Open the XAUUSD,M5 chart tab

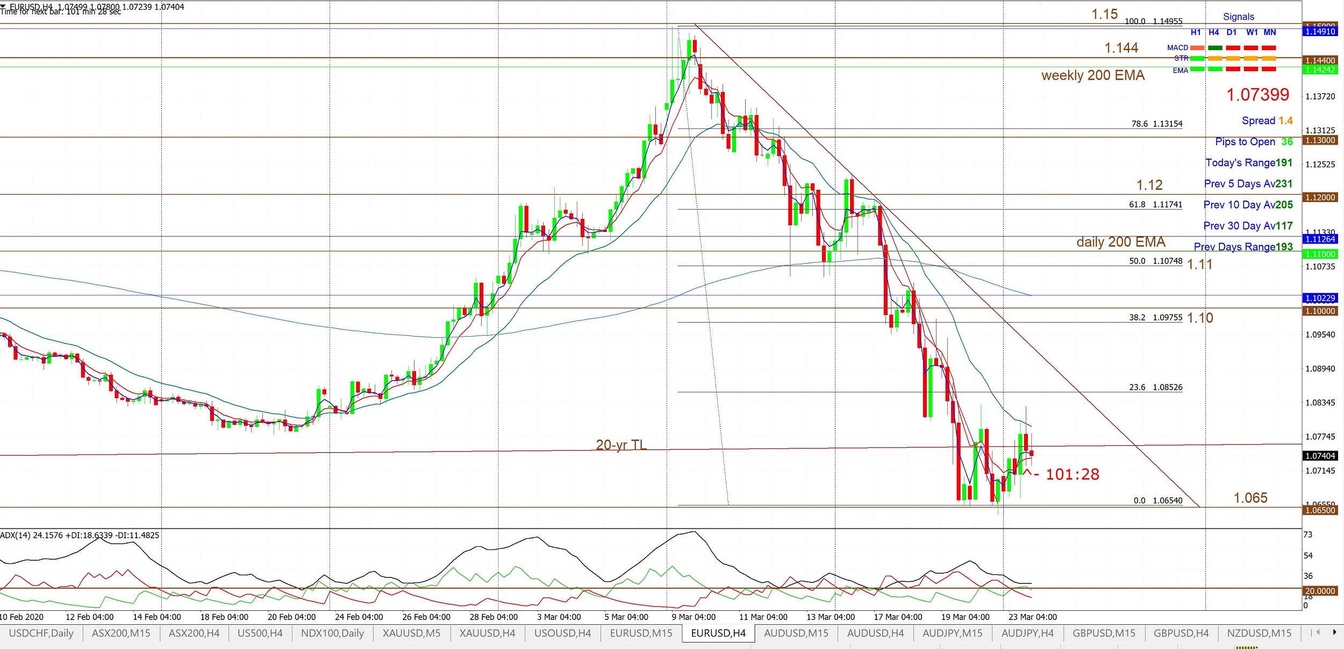click(x=412, y=633)
